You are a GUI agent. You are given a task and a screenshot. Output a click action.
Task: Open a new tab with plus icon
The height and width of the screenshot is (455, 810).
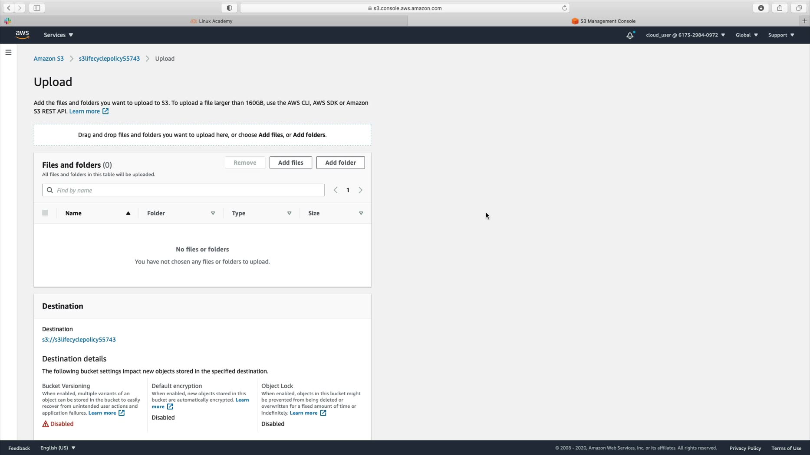804,21
